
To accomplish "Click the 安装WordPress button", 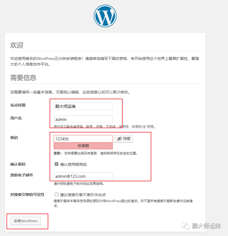I will (x=25, y=221).
